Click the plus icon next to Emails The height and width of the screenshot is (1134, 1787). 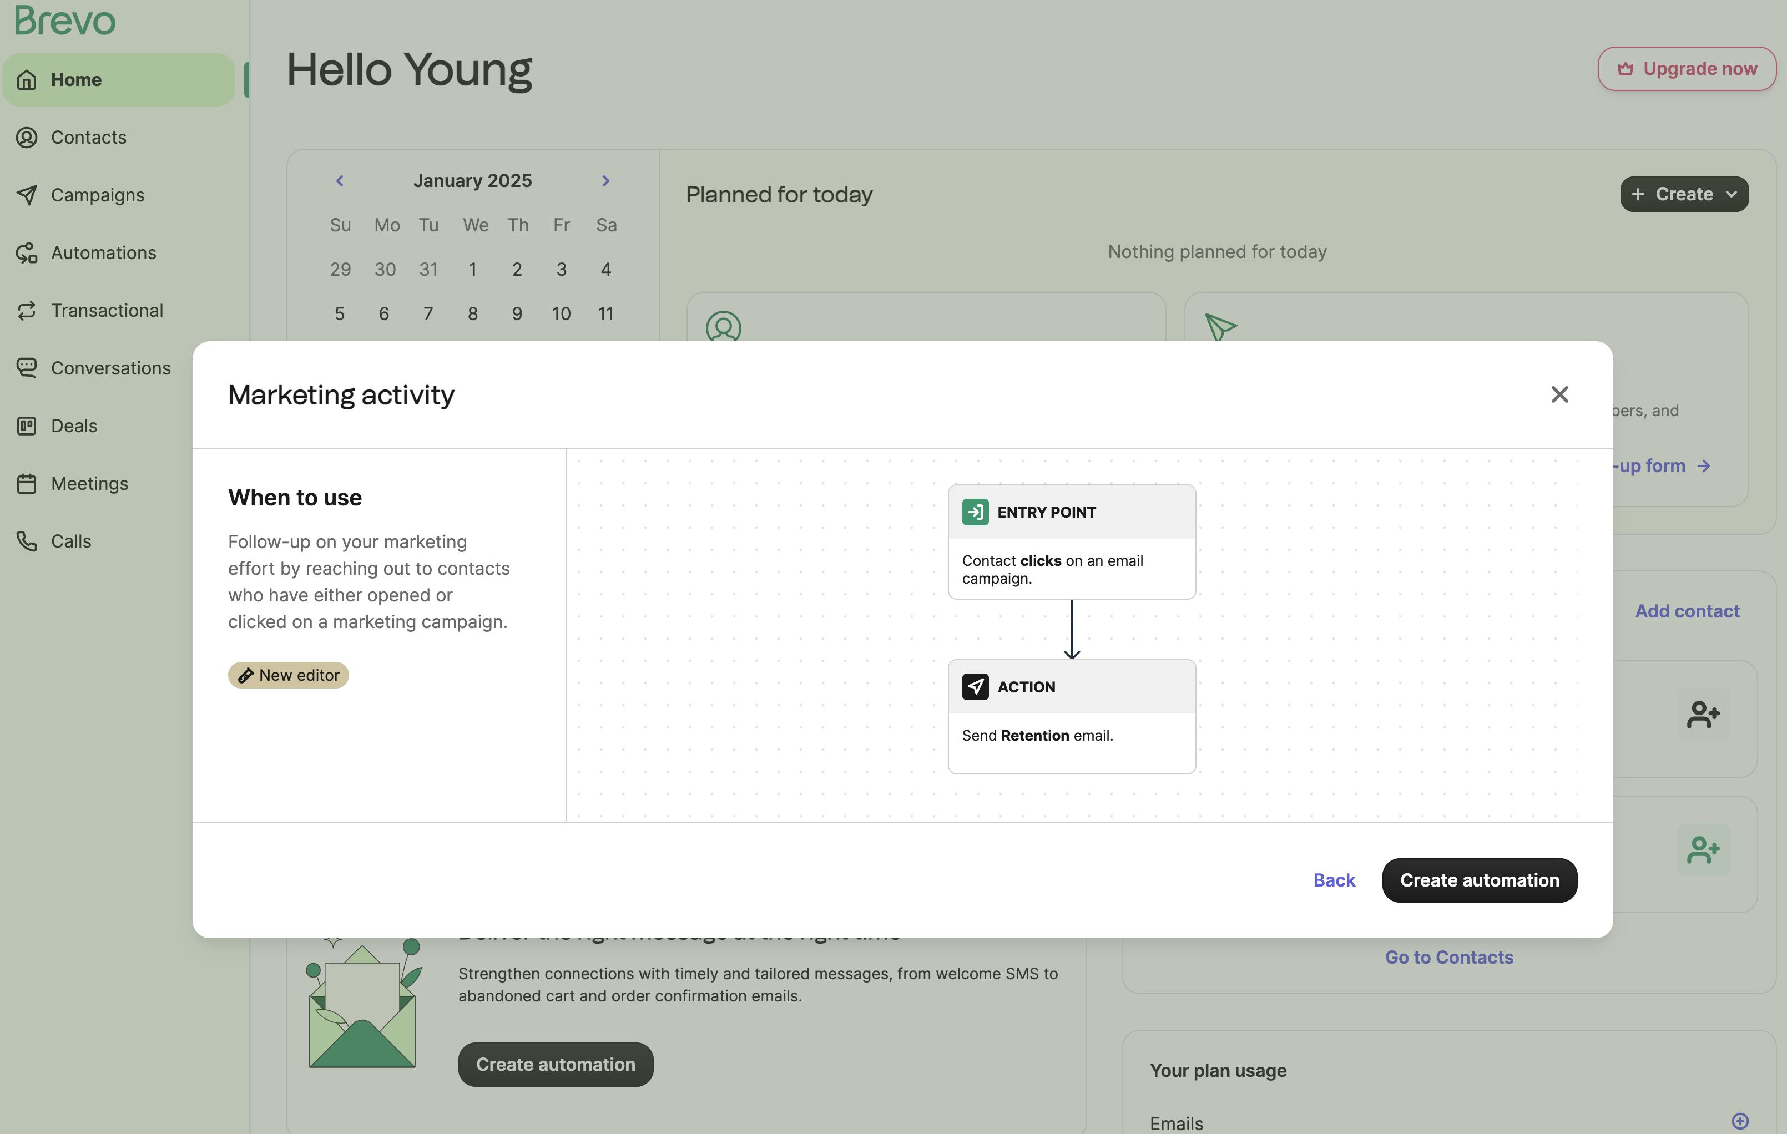pos(1739,1121)
